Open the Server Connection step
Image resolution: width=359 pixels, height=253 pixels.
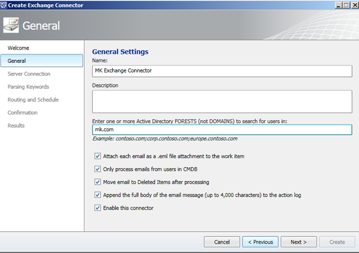coord(29,74)
